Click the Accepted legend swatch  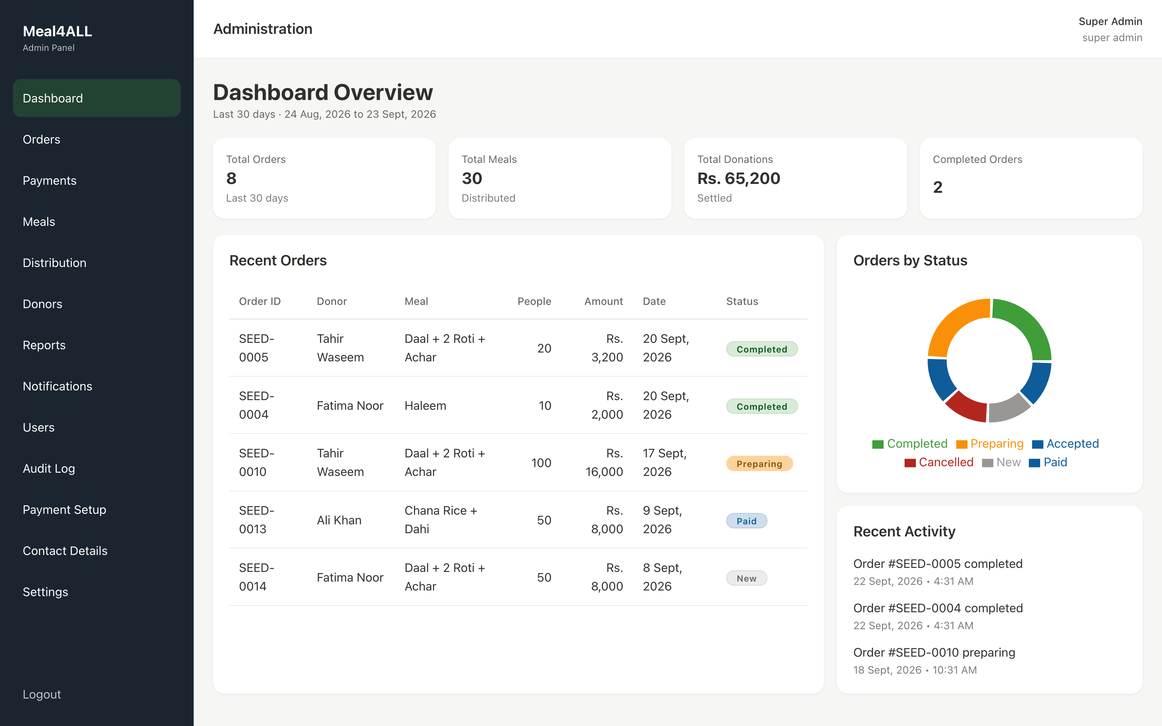(1038, 444)
